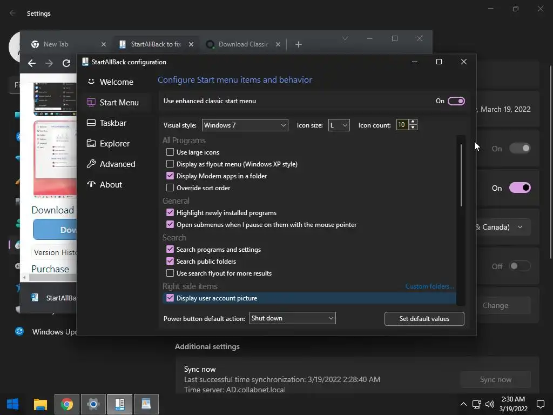Click the About umbrella icon

pyautogui.click(x=91, y=184)
